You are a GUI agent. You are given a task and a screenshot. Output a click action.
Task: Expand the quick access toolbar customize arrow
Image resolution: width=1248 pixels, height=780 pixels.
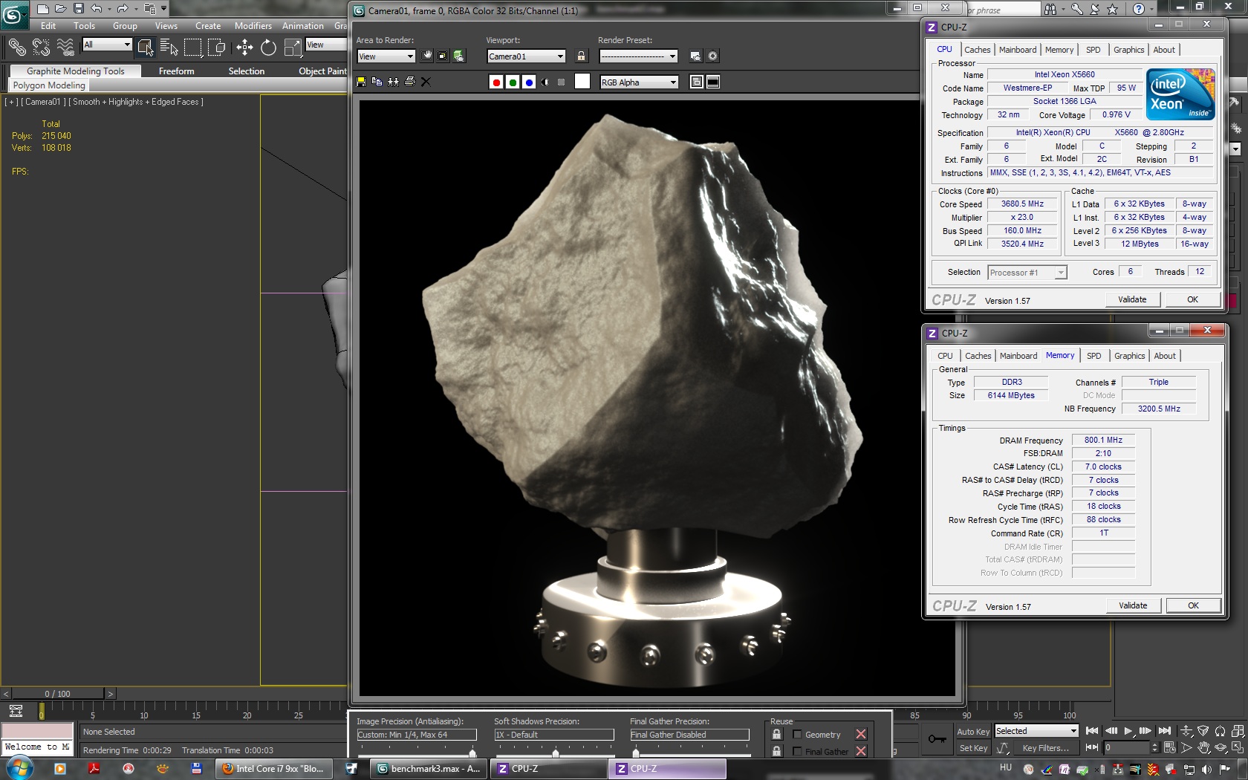tap(164, 9)
